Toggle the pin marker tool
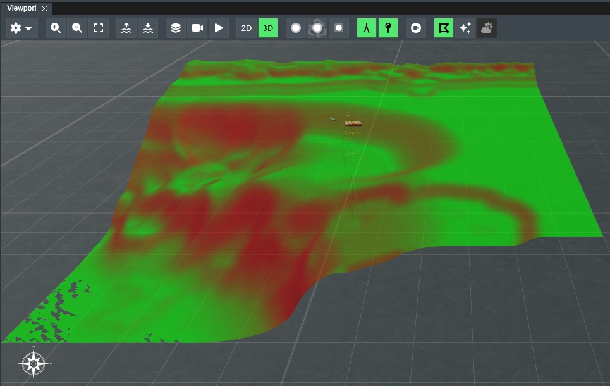This screenshot has width=610, height=386. (x=388, y=27)
